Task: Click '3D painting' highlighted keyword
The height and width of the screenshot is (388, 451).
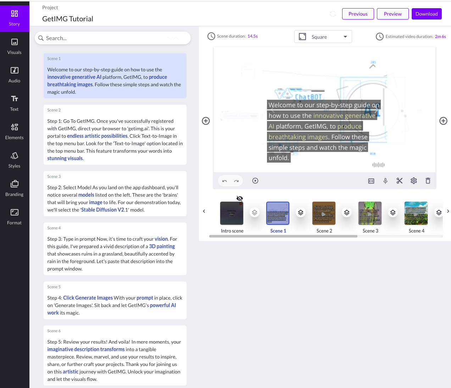Action: 162,246
